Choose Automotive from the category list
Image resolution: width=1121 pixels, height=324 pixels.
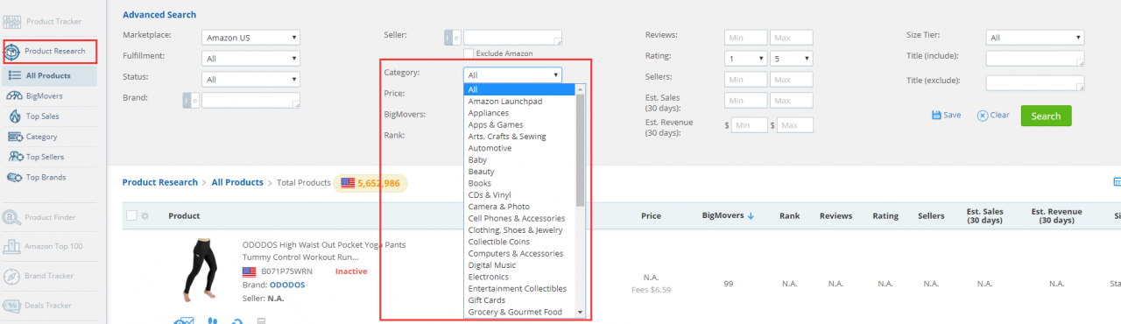click(490, 148)
